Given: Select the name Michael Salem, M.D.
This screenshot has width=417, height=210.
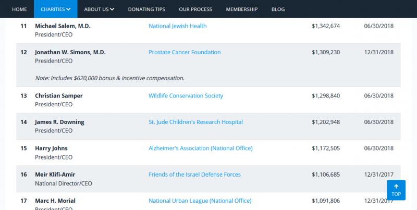Looking at the screenshot, I should click(63, 26).
